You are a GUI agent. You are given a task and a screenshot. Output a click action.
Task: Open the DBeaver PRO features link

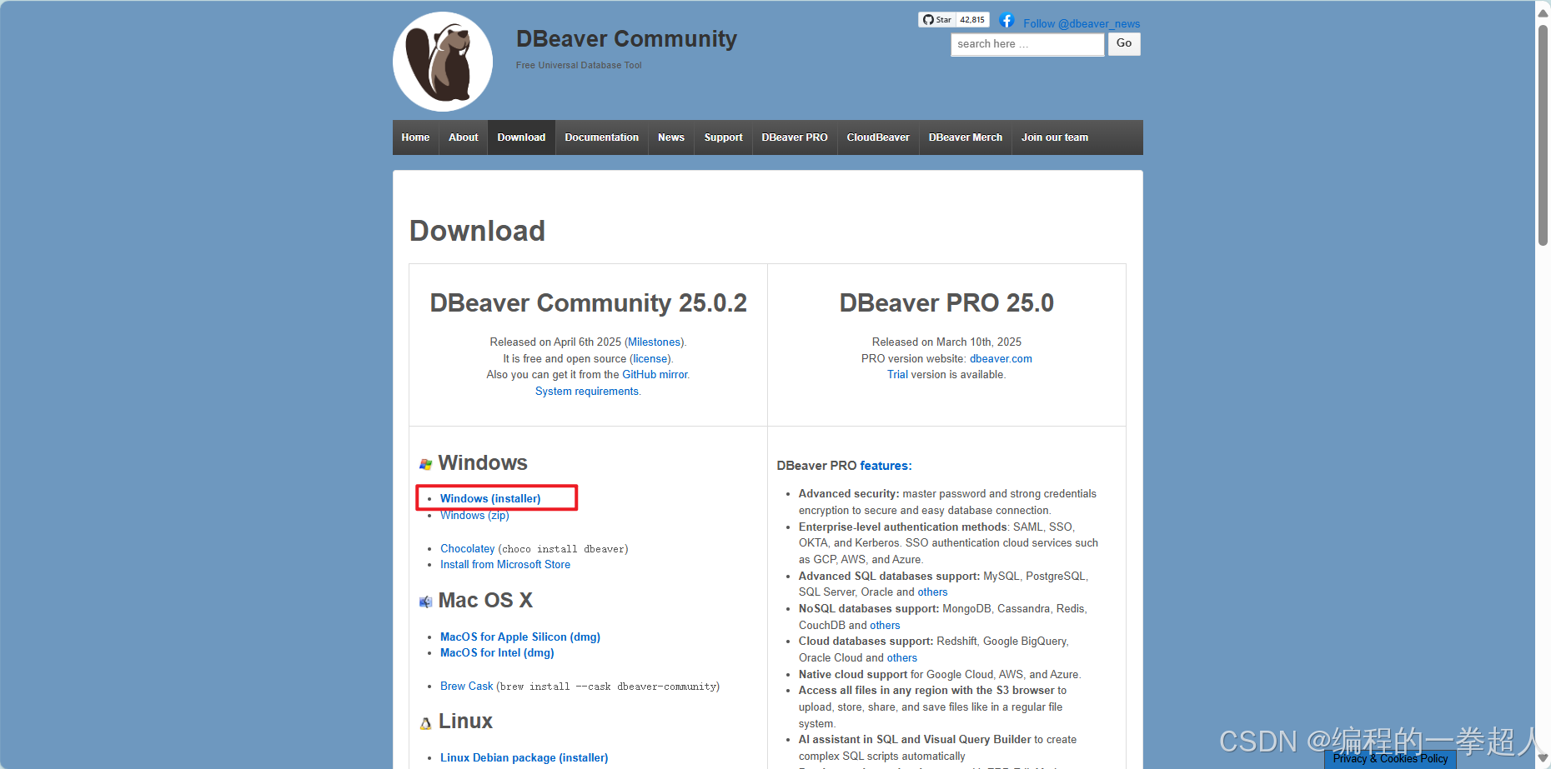click(x=886, y=466)
